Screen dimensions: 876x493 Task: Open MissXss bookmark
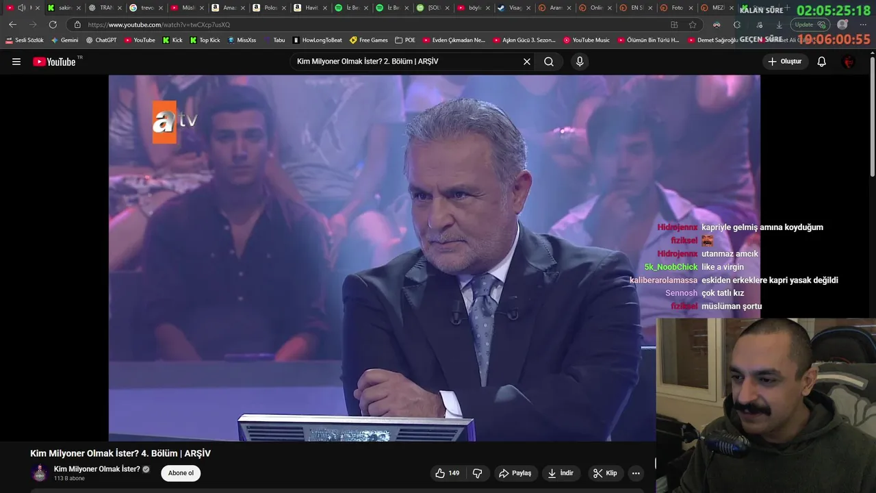242,40
